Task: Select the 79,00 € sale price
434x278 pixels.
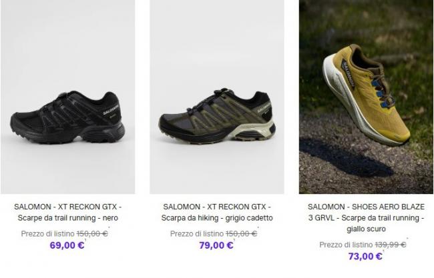Action: click(216, 245)
